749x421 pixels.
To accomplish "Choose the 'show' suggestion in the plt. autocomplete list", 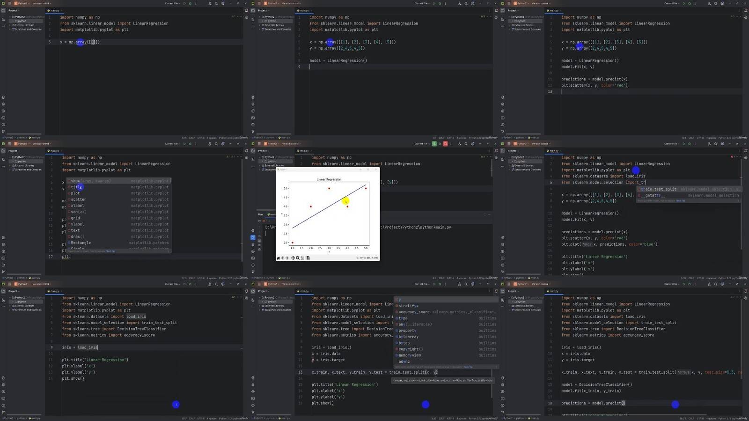I will click(119, 181).
